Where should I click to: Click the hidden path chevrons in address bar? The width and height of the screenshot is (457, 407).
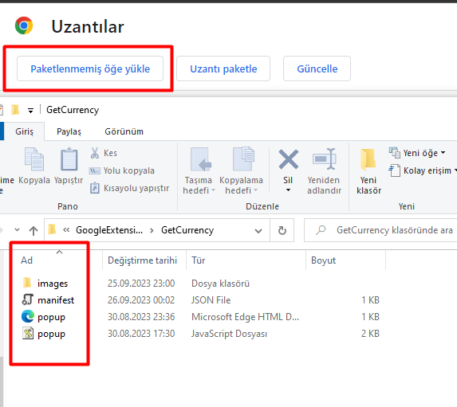tap(66, 230)
